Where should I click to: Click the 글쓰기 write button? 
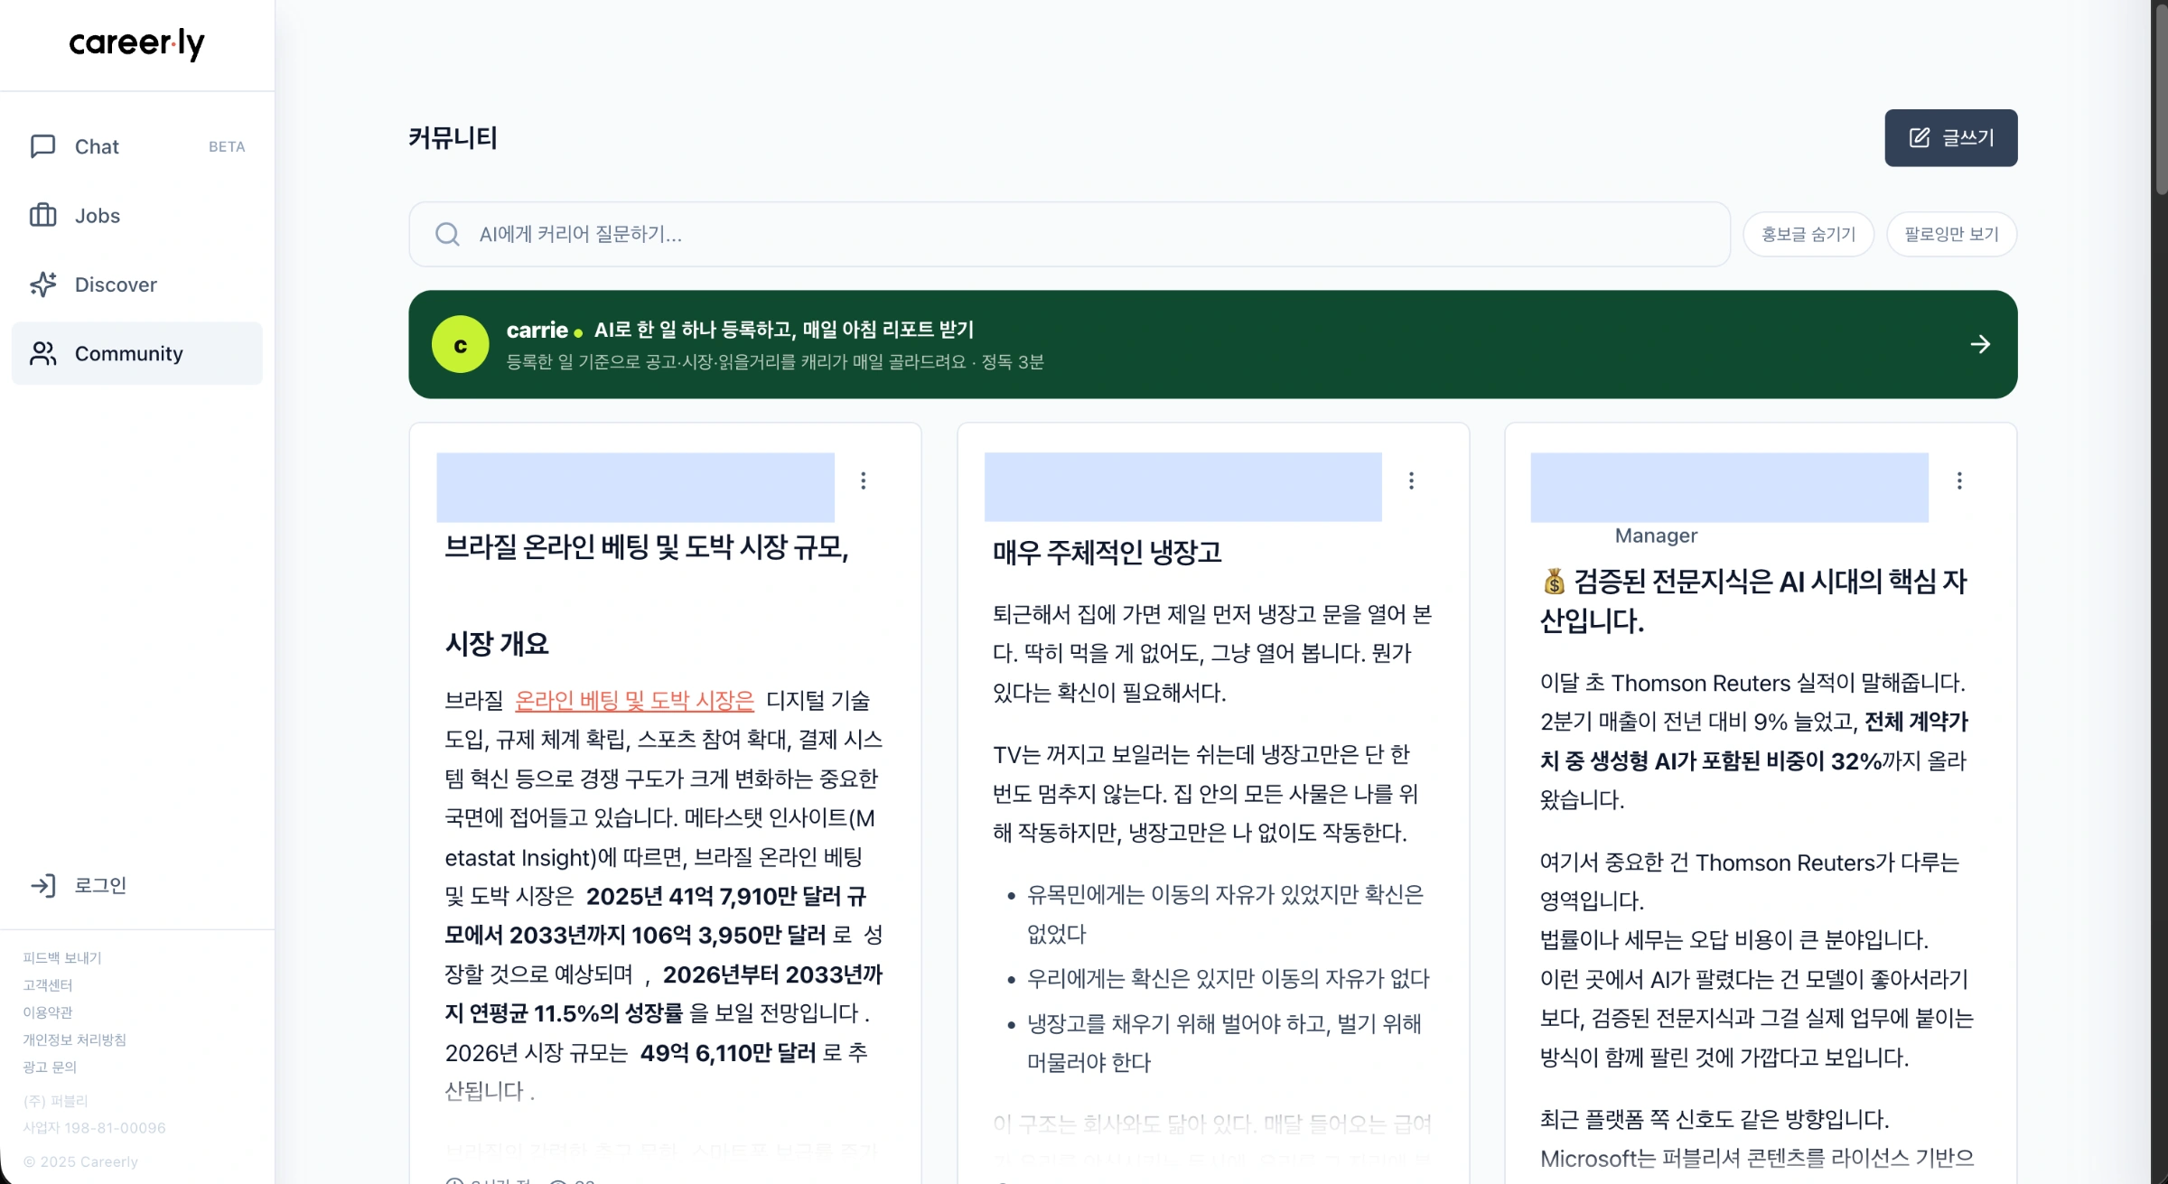click(x=1951, y=137)
